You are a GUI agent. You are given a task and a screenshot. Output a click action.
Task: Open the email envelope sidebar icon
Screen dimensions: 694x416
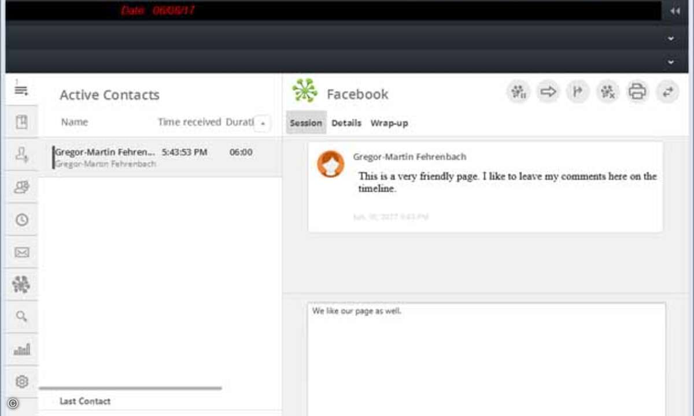pos(21,252)
